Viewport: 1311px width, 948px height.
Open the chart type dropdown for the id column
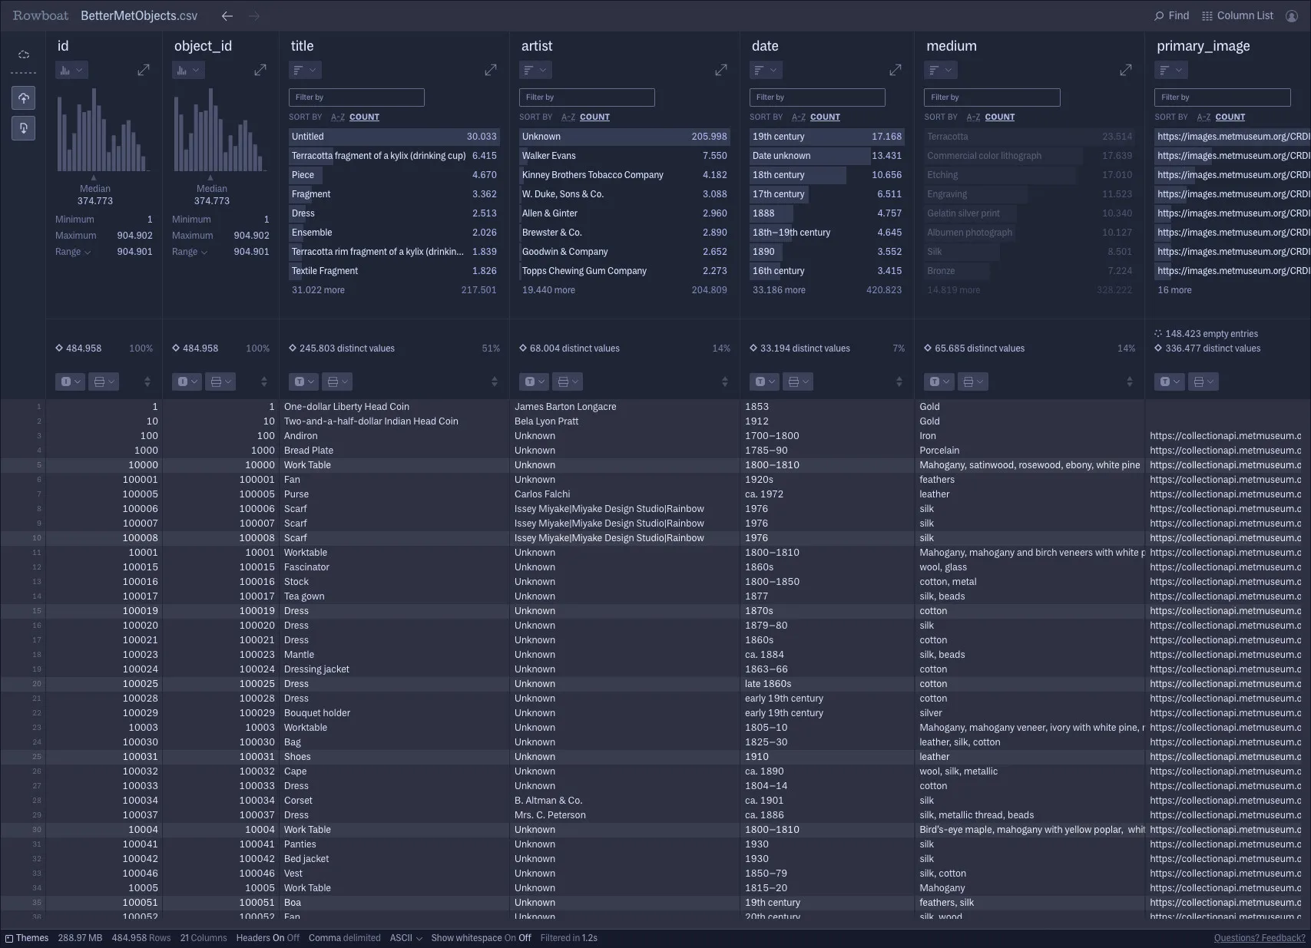pos(71,69)
